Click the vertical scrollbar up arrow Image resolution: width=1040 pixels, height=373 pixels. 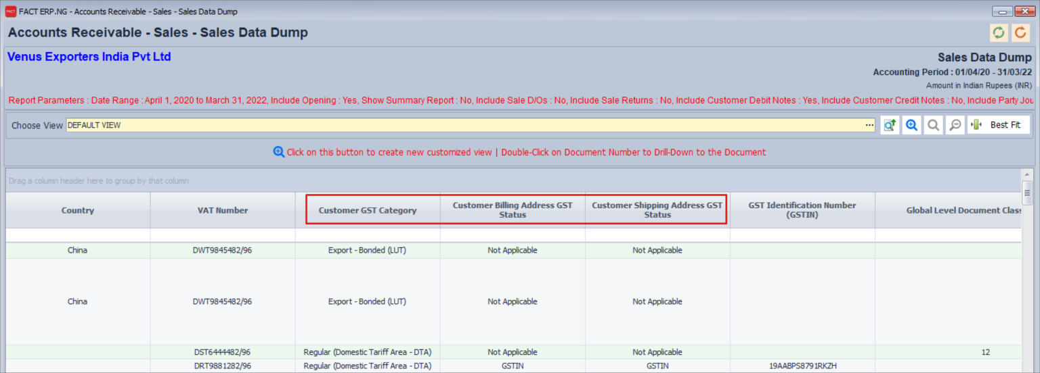coord(1027,174)
